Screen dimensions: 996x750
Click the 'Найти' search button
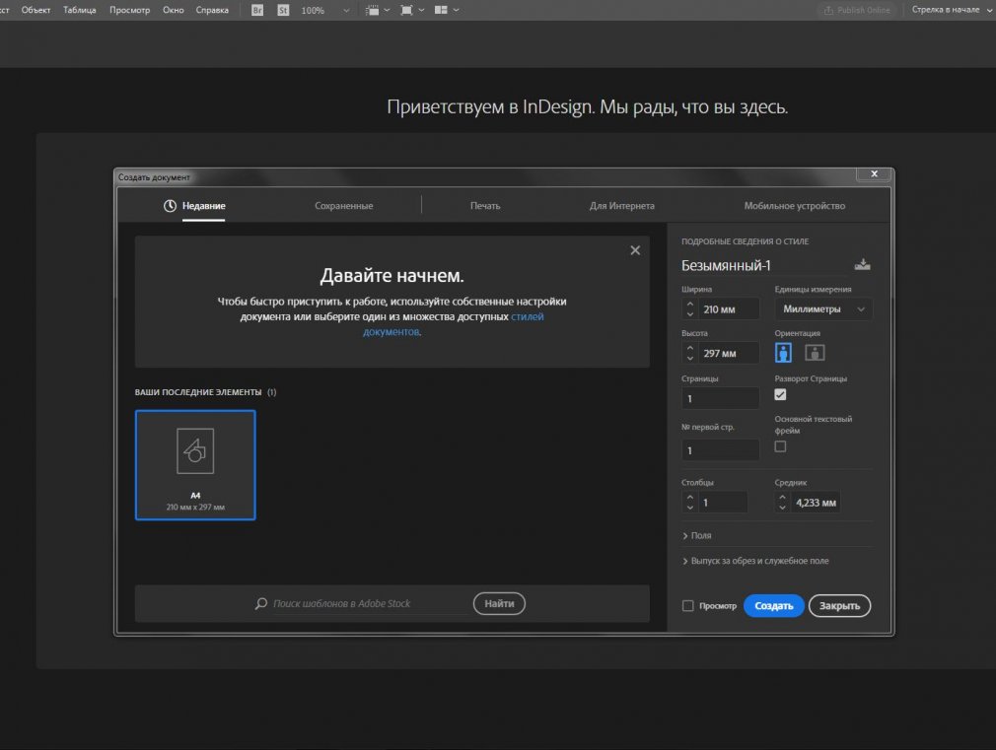click(x=499, y=603)
